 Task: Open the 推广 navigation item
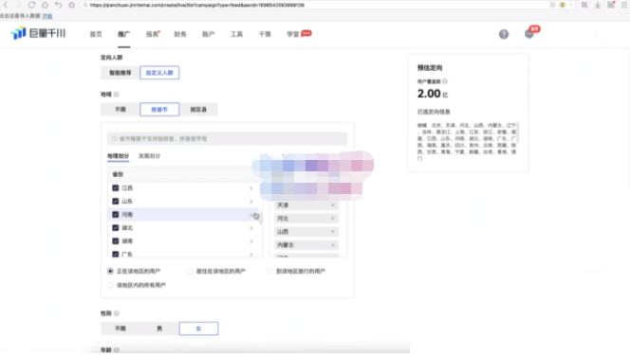point(124,34)
